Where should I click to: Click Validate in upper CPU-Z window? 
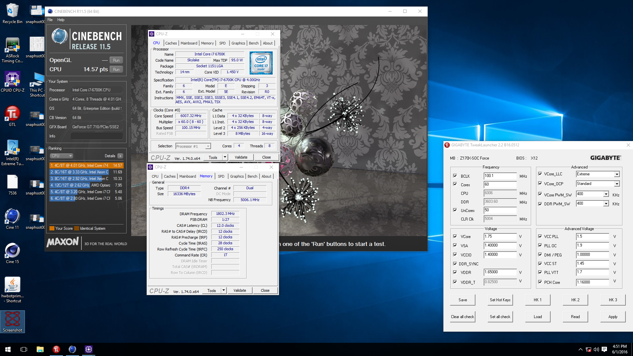click(x=241, y=157)
